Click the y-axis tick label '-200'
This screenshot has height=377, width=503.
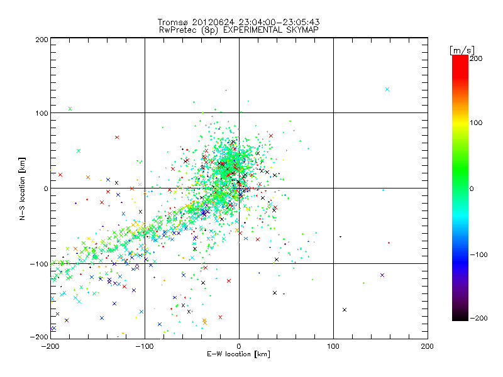coord(39,337)
